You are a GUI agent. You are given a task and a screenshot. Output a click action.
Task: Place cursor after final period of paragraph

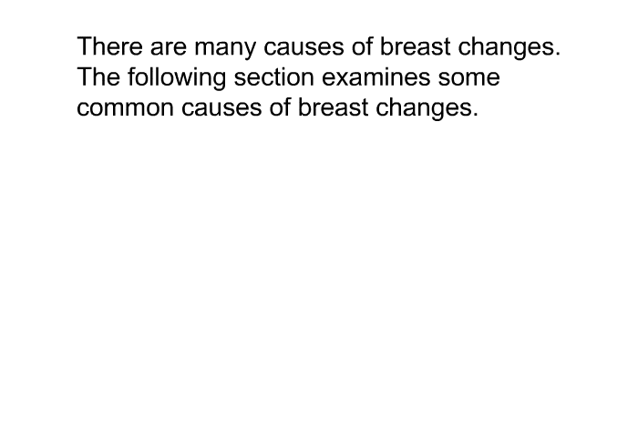click(478, 109)
